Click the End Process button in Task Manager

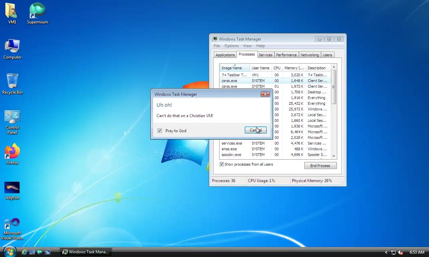click(320, 166)
